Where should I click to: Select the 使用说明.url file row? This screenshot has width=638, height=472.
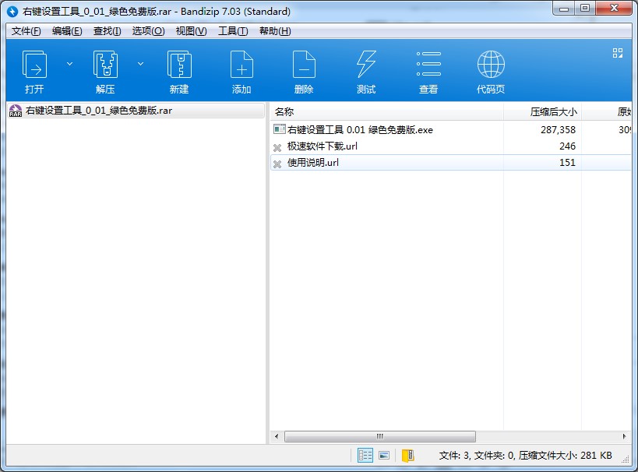tap(450, 162)
